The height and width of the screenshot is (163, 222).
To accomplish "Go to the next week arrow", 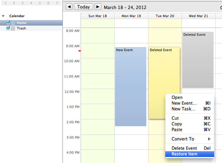I will (98, 7).
